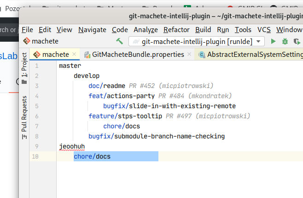Open the run configuration dropdown
Image resolution: width=303 pixels, height=198 pixels.
click(258, 41)
